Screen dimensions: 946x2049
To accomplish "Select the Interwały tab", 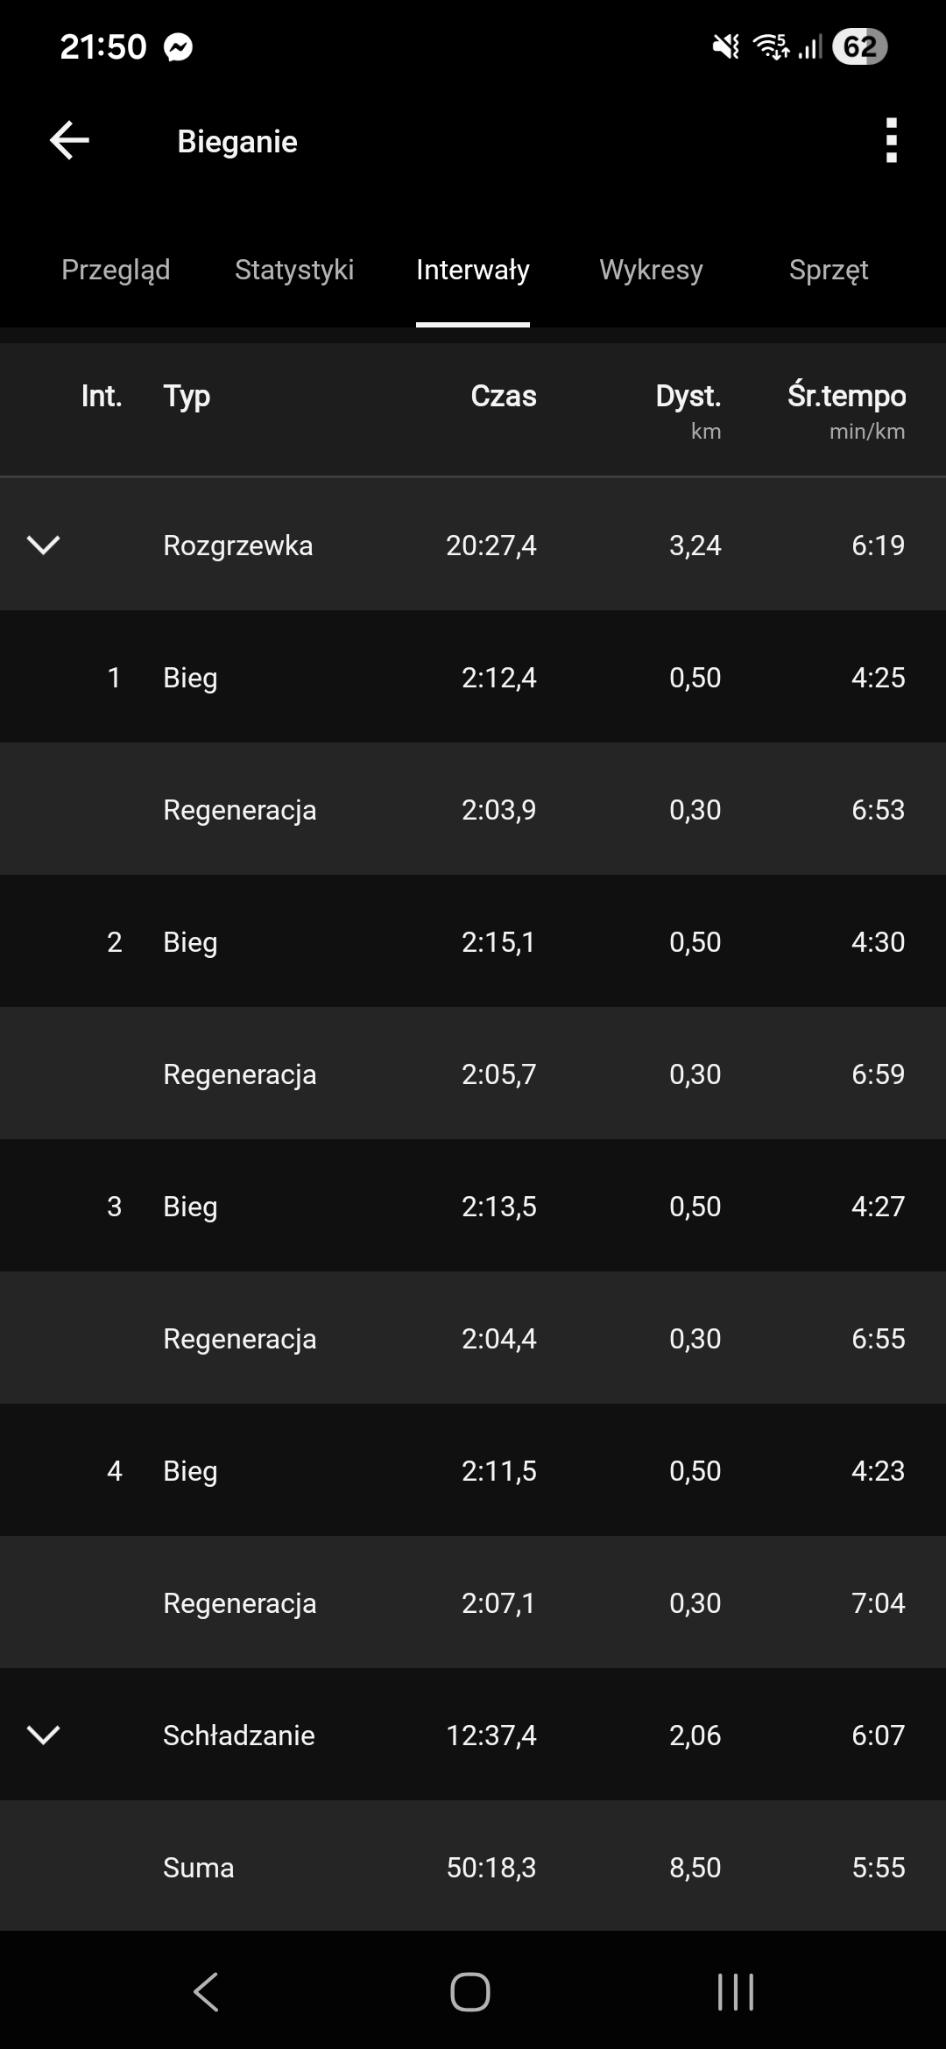I will 473,270.
